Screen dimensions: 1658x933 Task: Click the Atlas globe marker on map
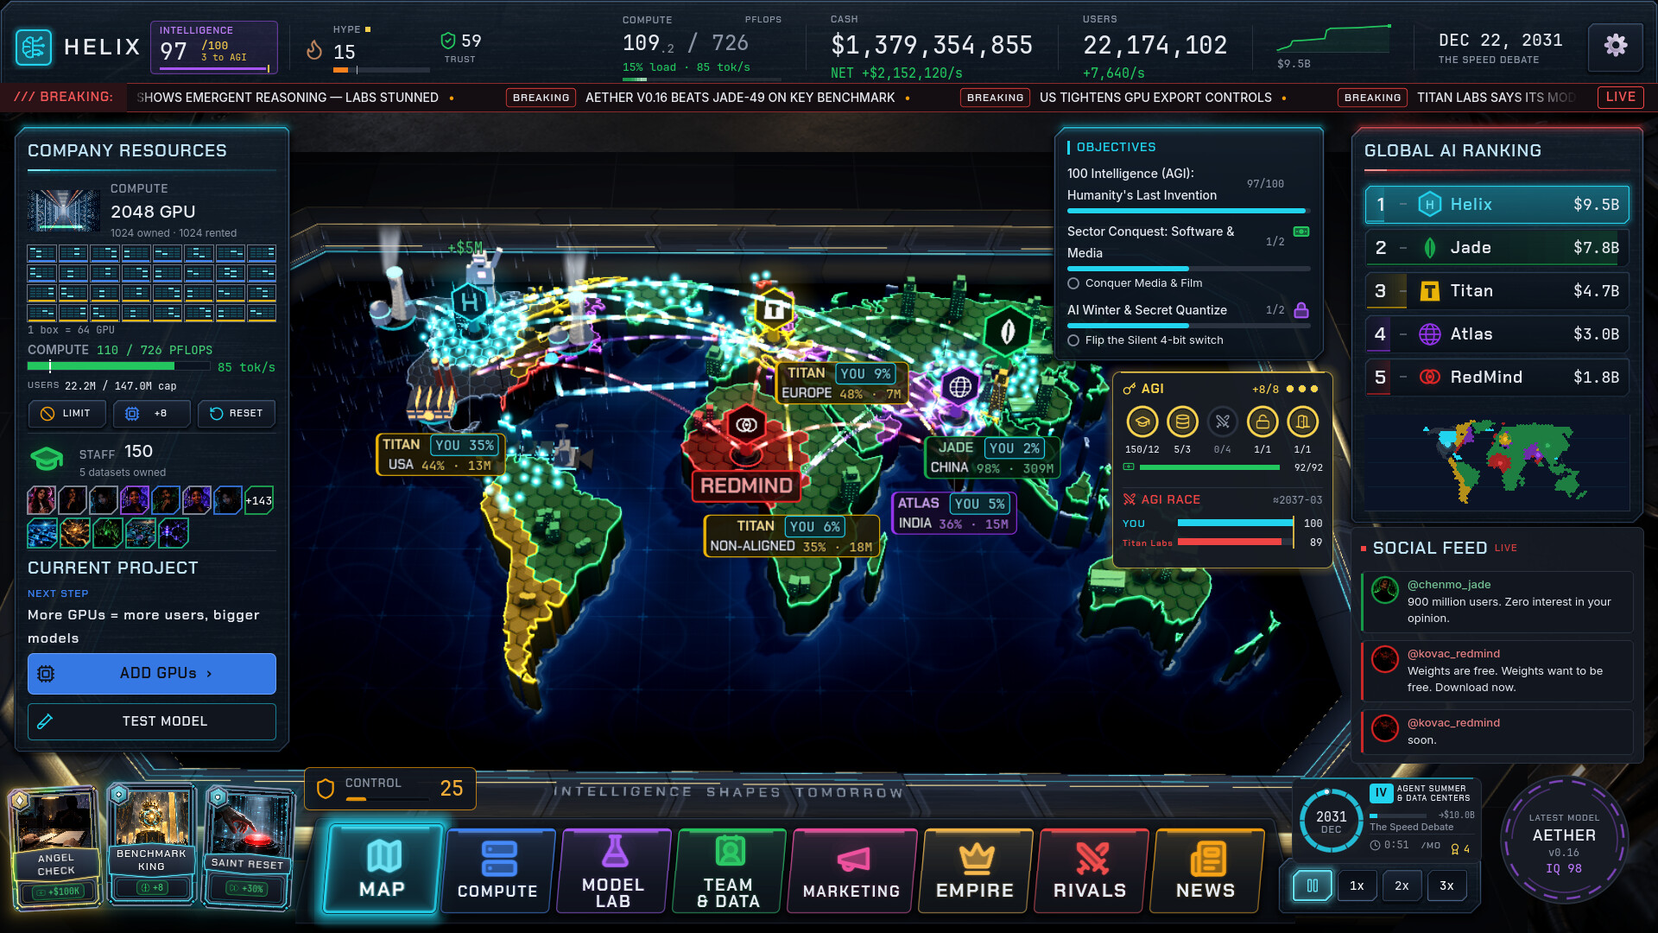pos(959,387)
